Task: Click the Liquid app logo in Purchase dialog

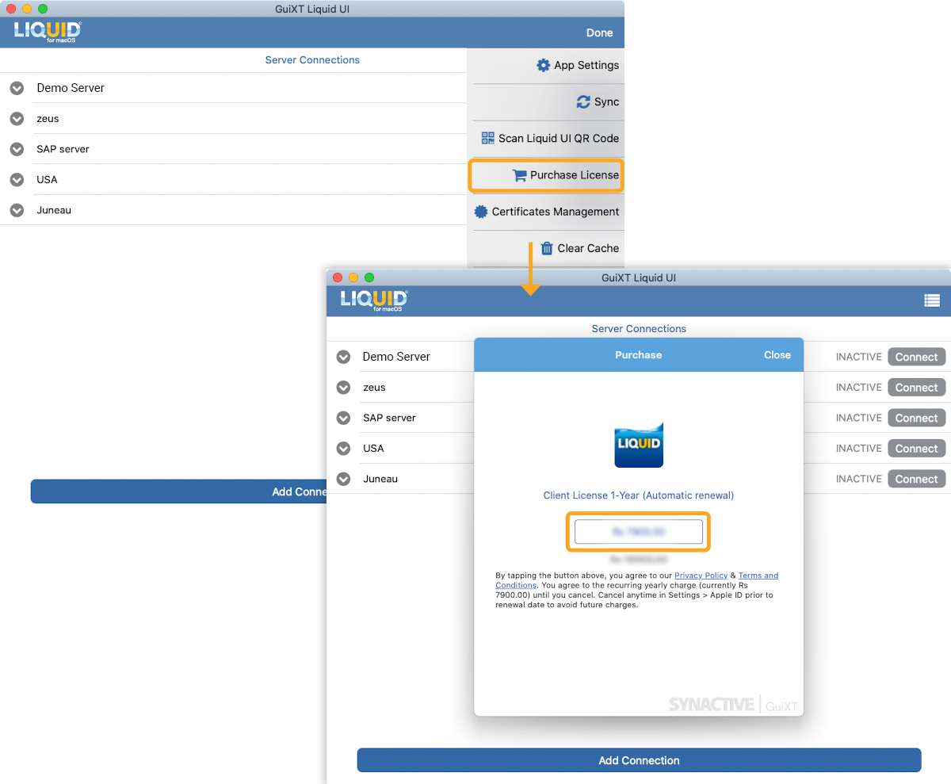Action: click(639, 445)
